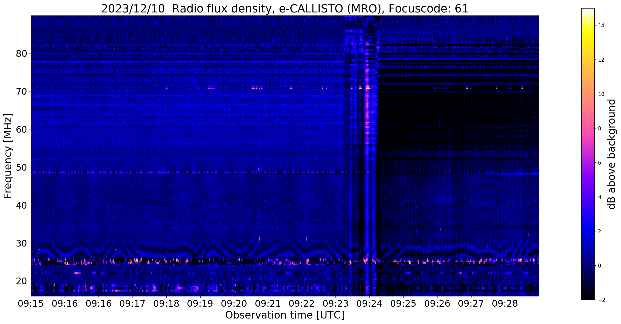The image size is (621, 324).
Task: Click the 'dB above background' colorbar label
Action: pos(612,154)
